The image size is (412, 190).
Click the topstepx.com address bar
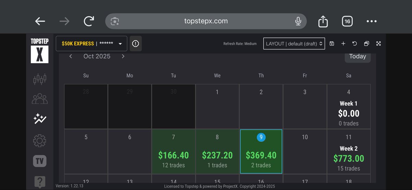pos(206,21)
